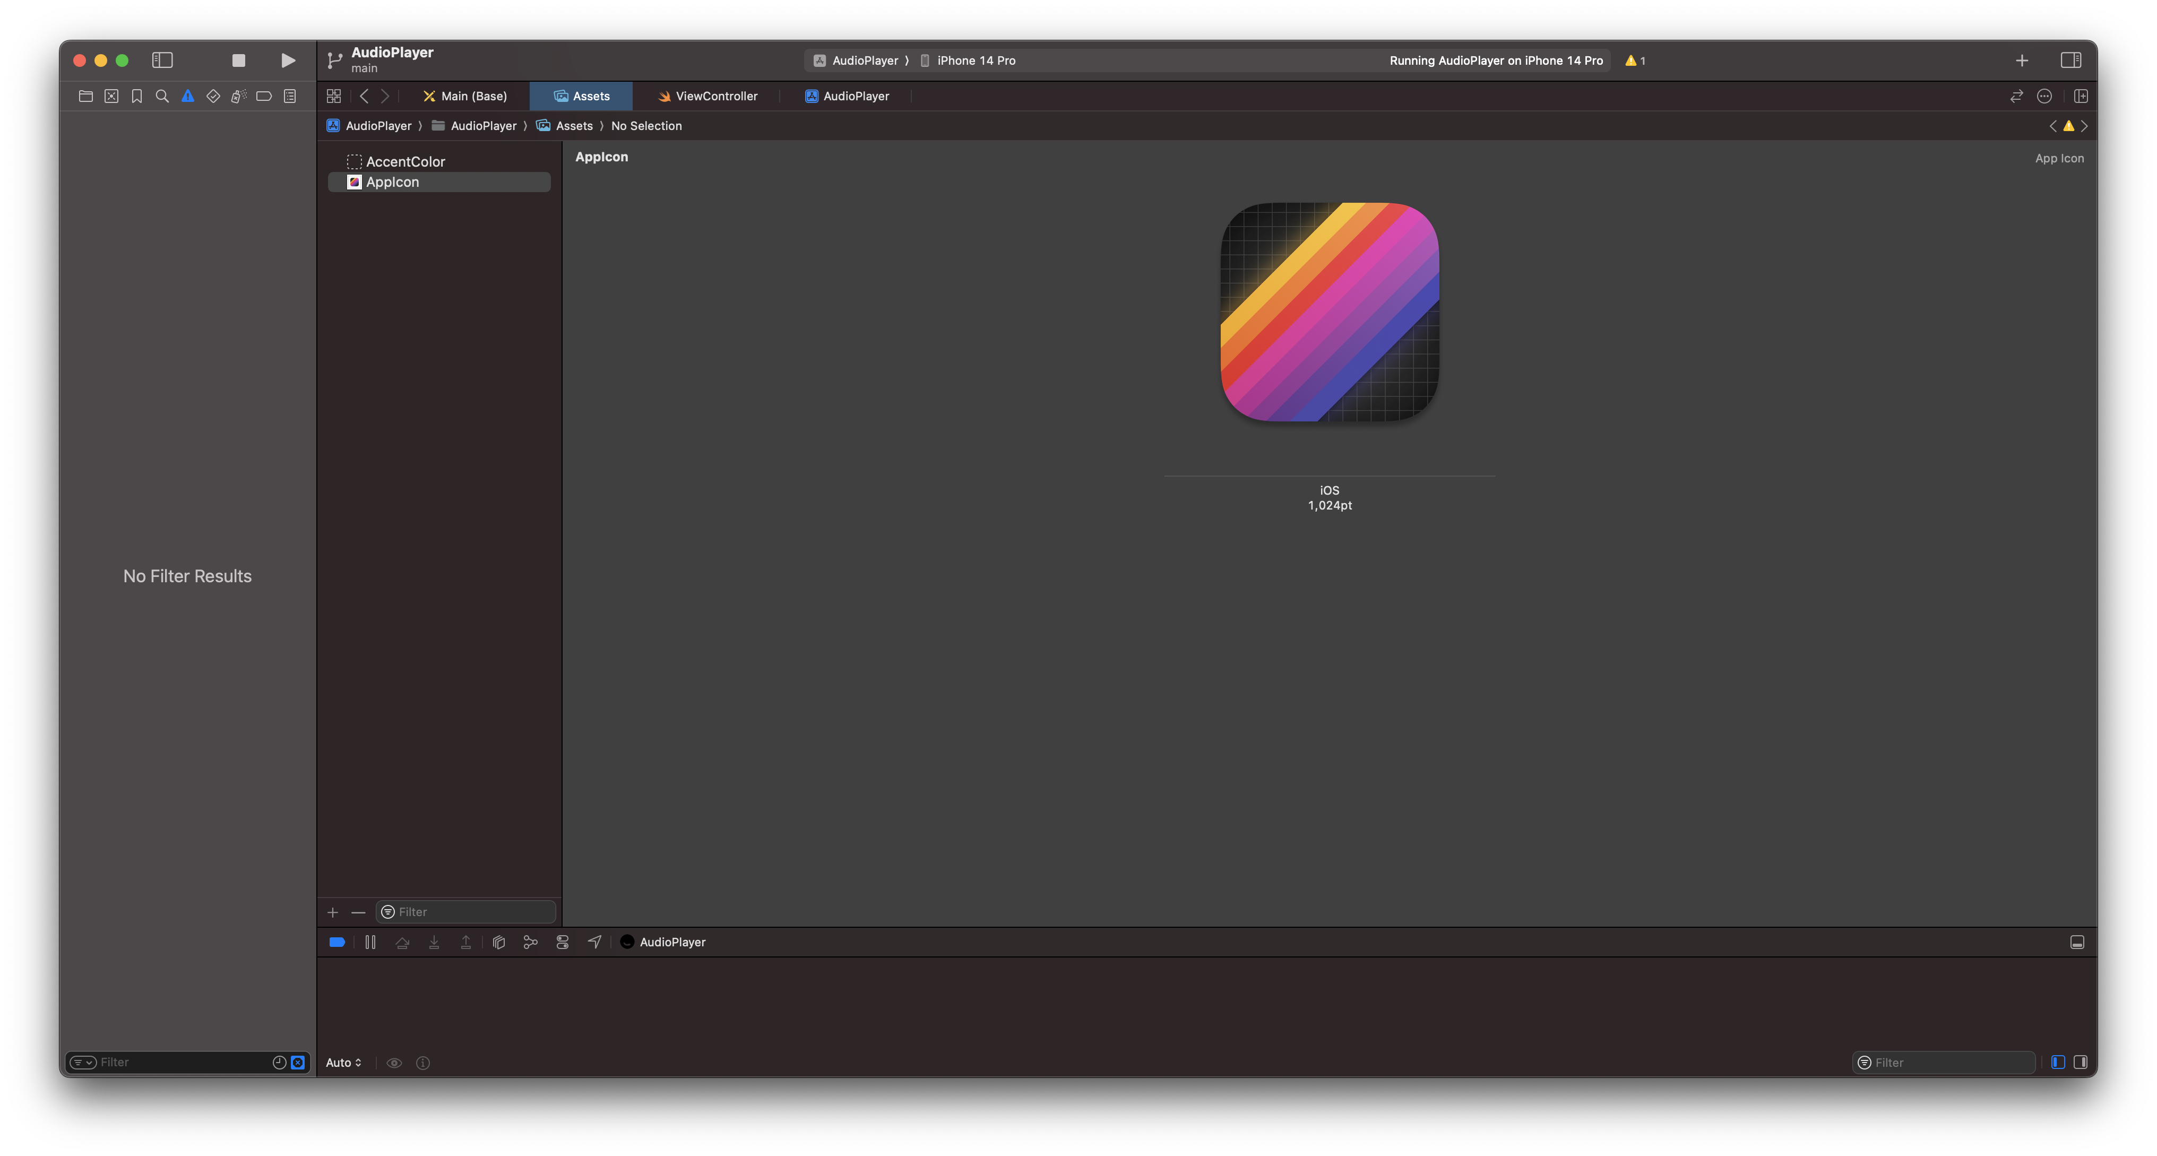The width and height of the screenshot is (2157, 1156).
Task: Click the Stop button in toolbar
Action: [239, 61]
